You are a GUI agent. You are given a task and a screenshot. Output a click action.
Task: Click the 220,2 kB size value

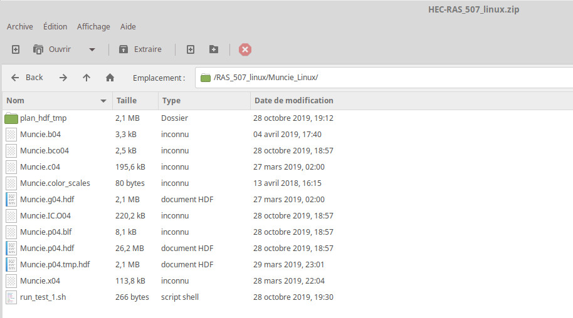click(x=130, y=216)
